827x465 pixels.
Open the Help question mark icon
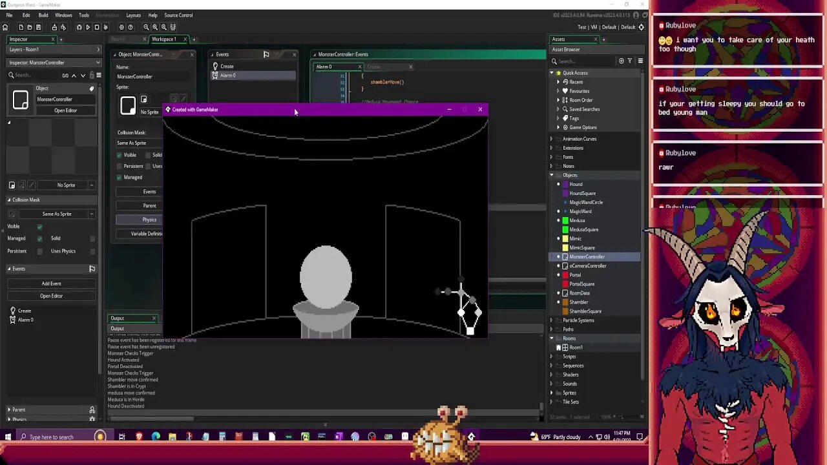tap(131, 27)
